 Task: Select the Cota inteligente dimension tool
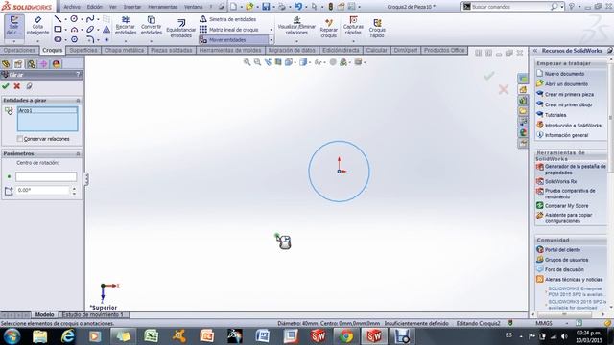point(37,26)
